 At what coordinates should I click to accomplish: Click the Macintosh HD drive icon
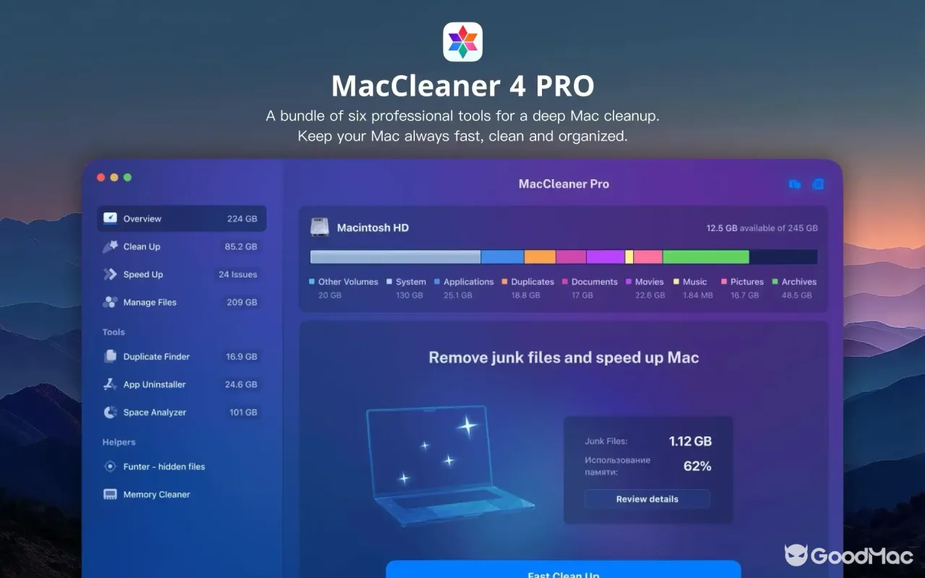point(319,228)
